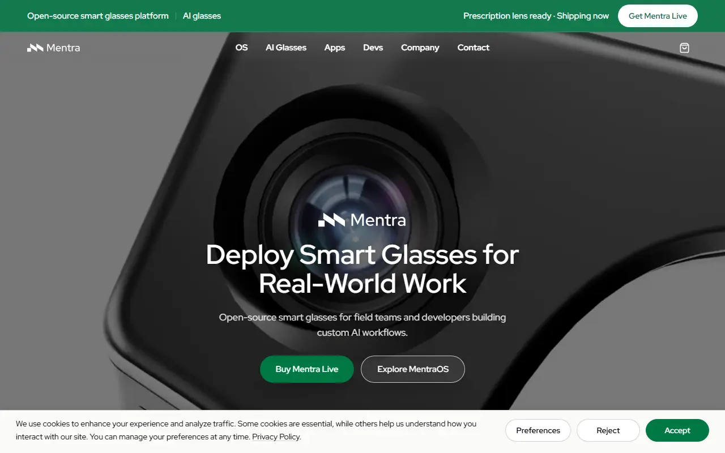This screenshot has width=725, height=453.
Task: Click the 'Deploy Smart Glasses for Real-World Work' headline
Action: (x=362, y=269)
